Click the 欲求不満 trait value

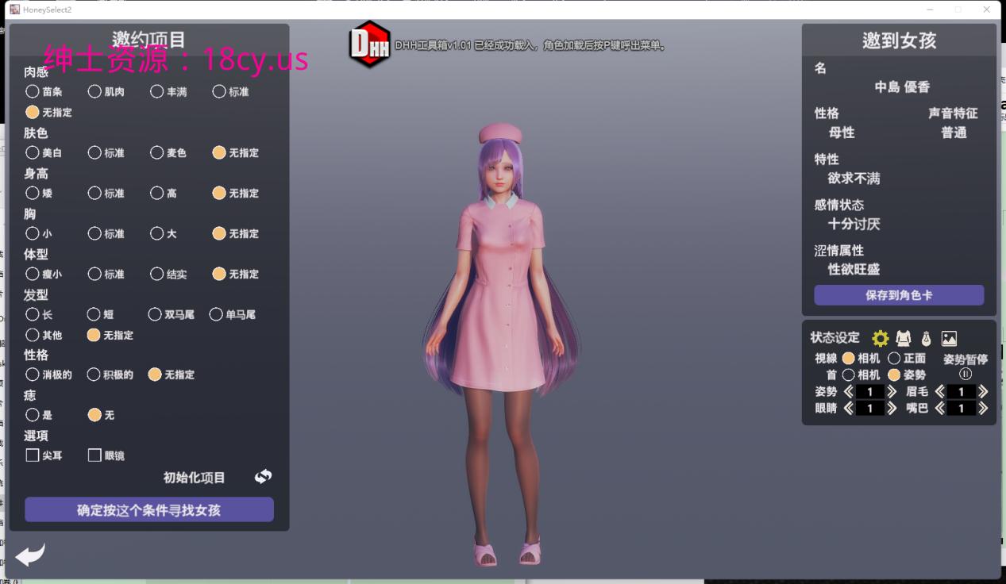(854, 179)
